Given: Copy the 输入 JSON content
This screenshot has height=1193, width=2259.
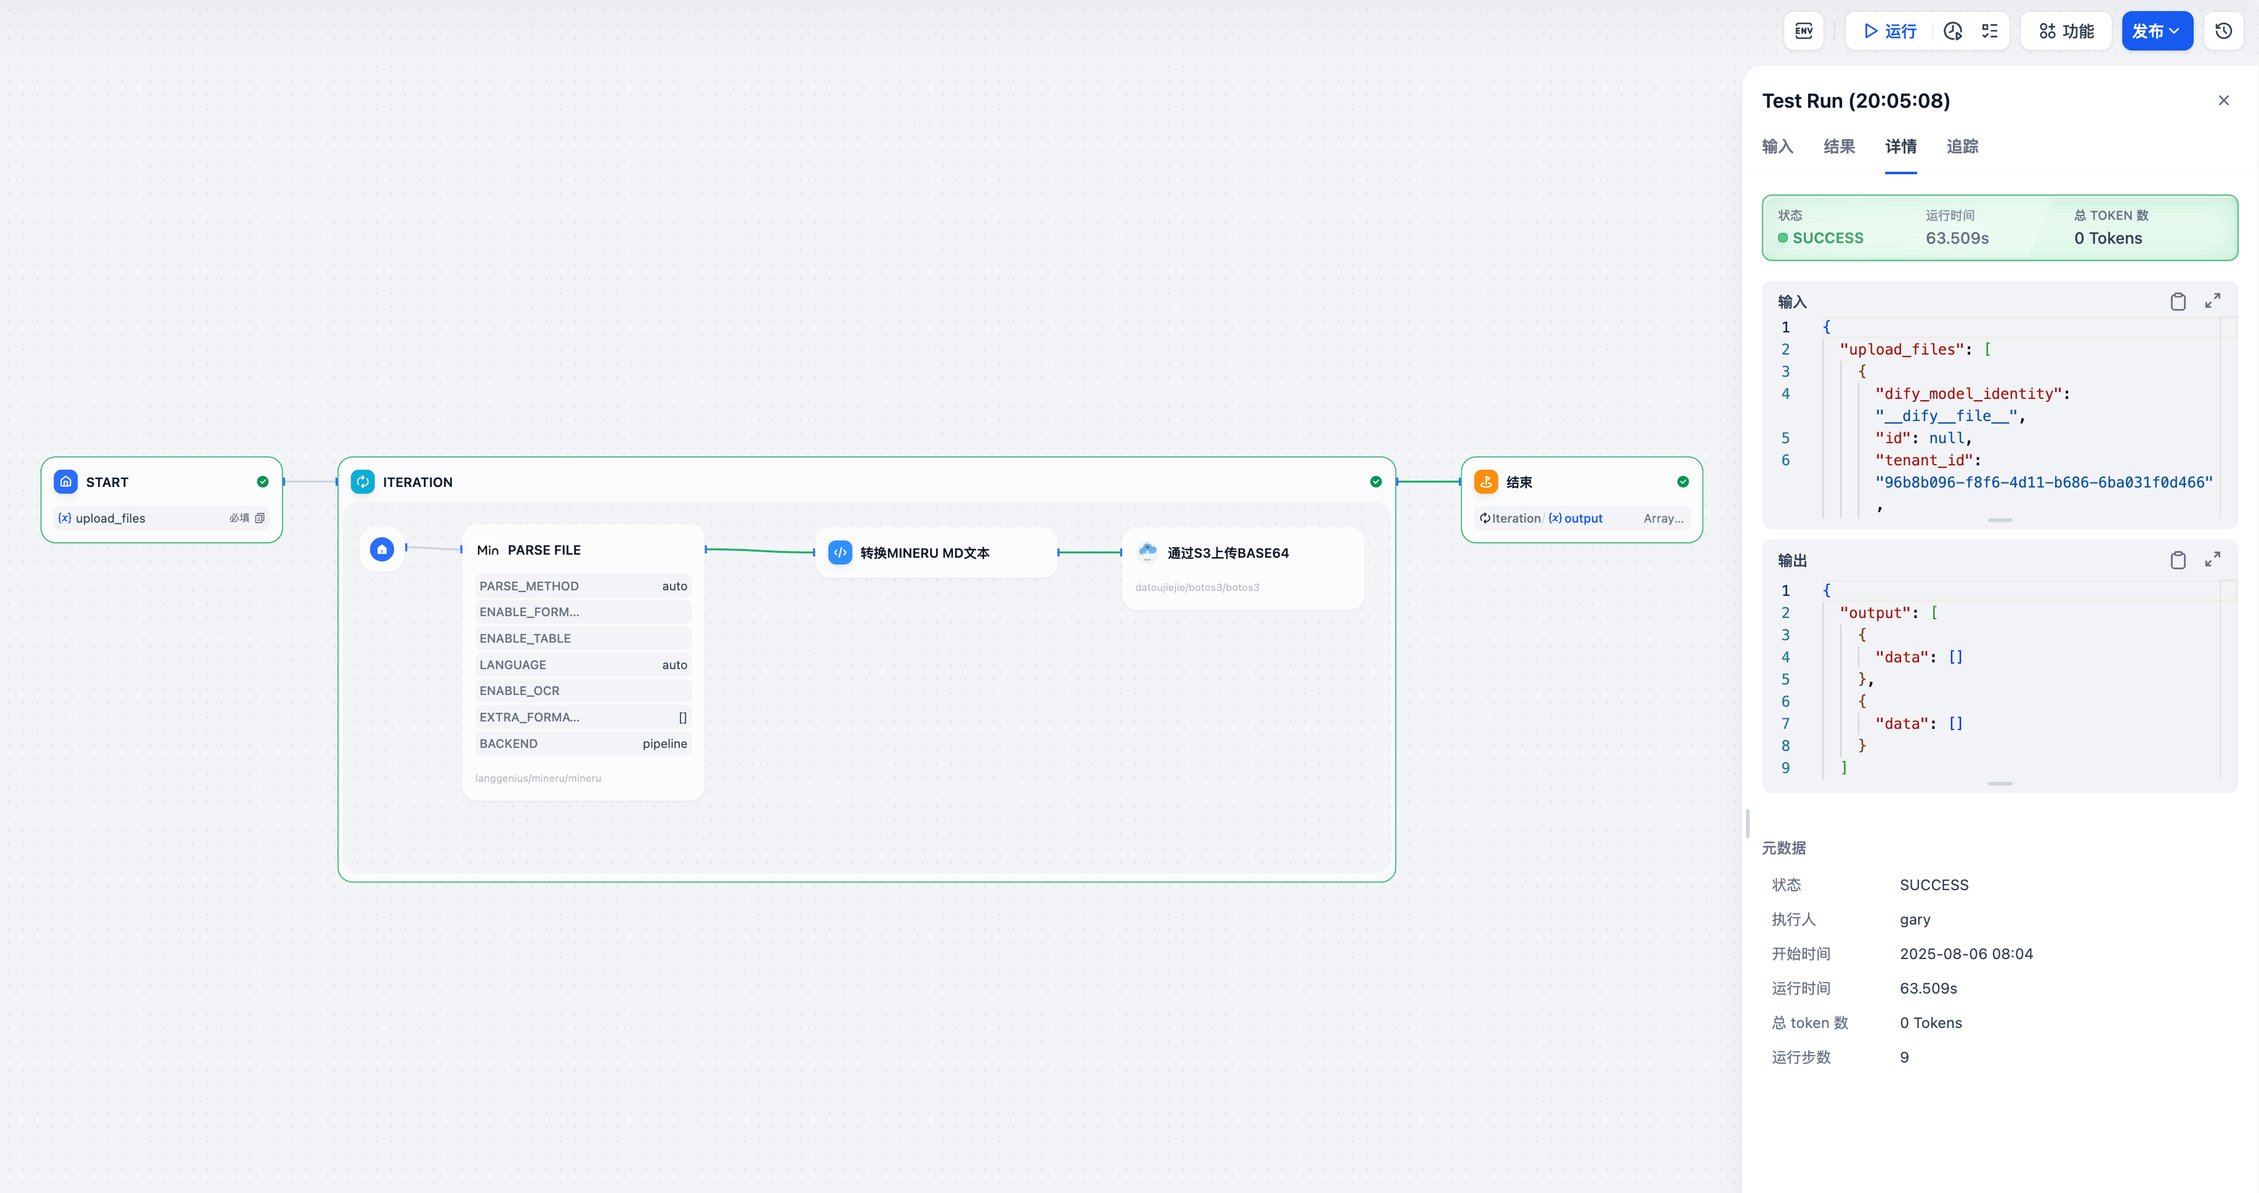Looking at the screenshot, I should [2178, 302].
